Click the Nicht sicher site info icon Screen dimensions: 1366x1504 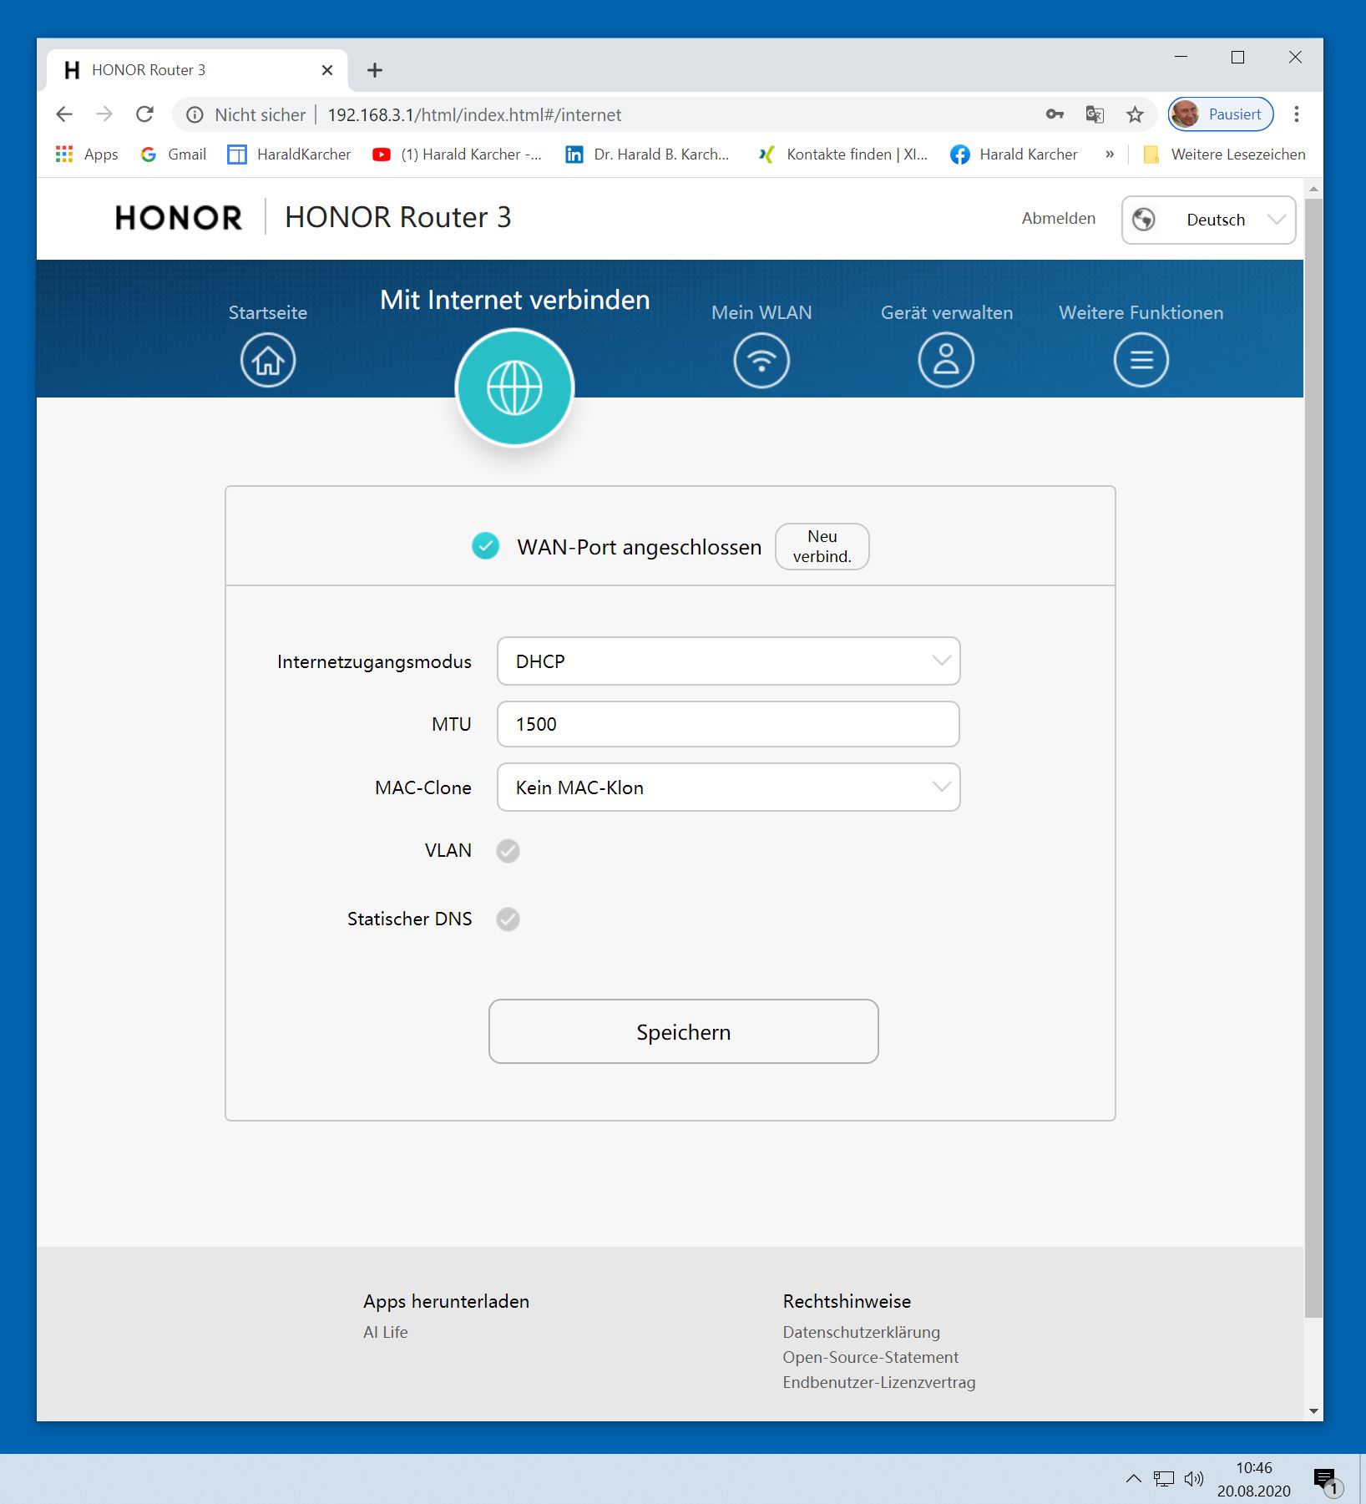point(195,115)
